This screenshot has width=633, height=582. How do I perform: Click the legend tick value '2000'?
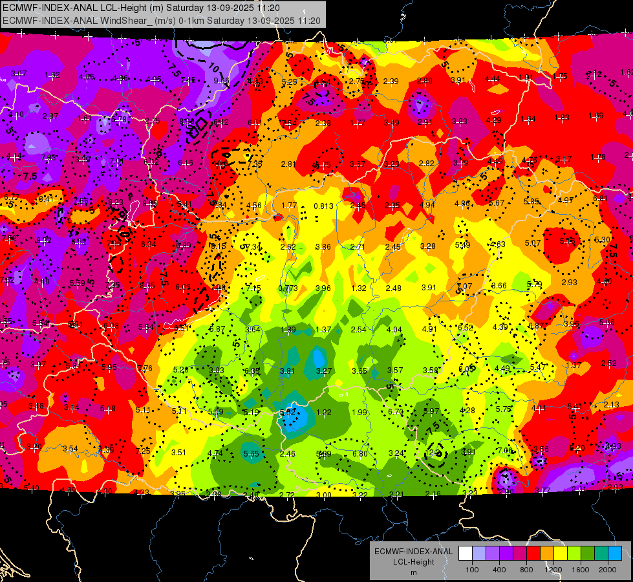tap(608, 570)
